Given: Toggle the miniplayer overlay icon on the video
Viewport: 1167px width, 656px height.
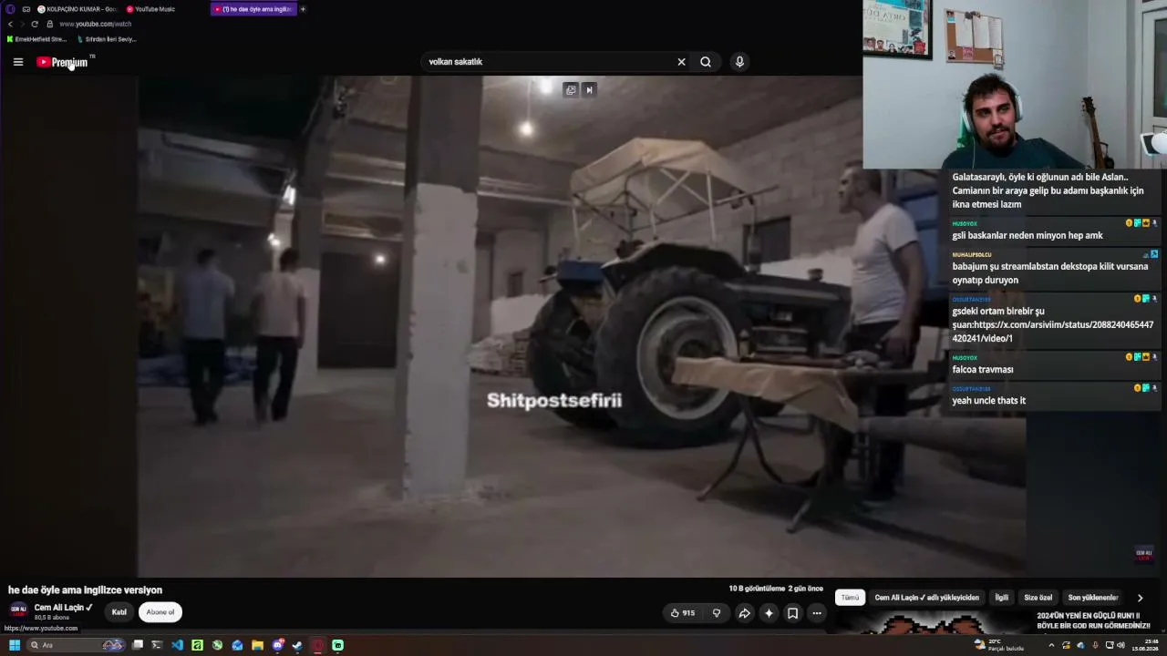Looking at the screenshot, I should tap(571, 89).
